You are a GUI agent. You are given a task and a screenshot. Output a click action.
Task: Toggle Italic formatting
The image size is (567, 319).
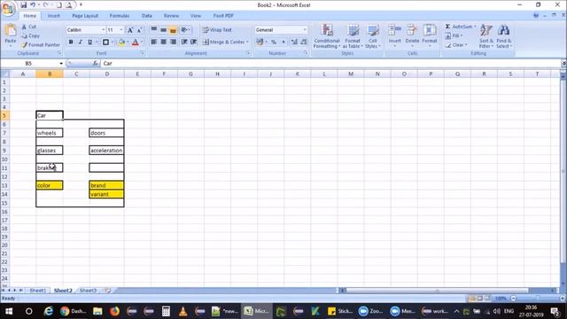click(x=81, y=42)
